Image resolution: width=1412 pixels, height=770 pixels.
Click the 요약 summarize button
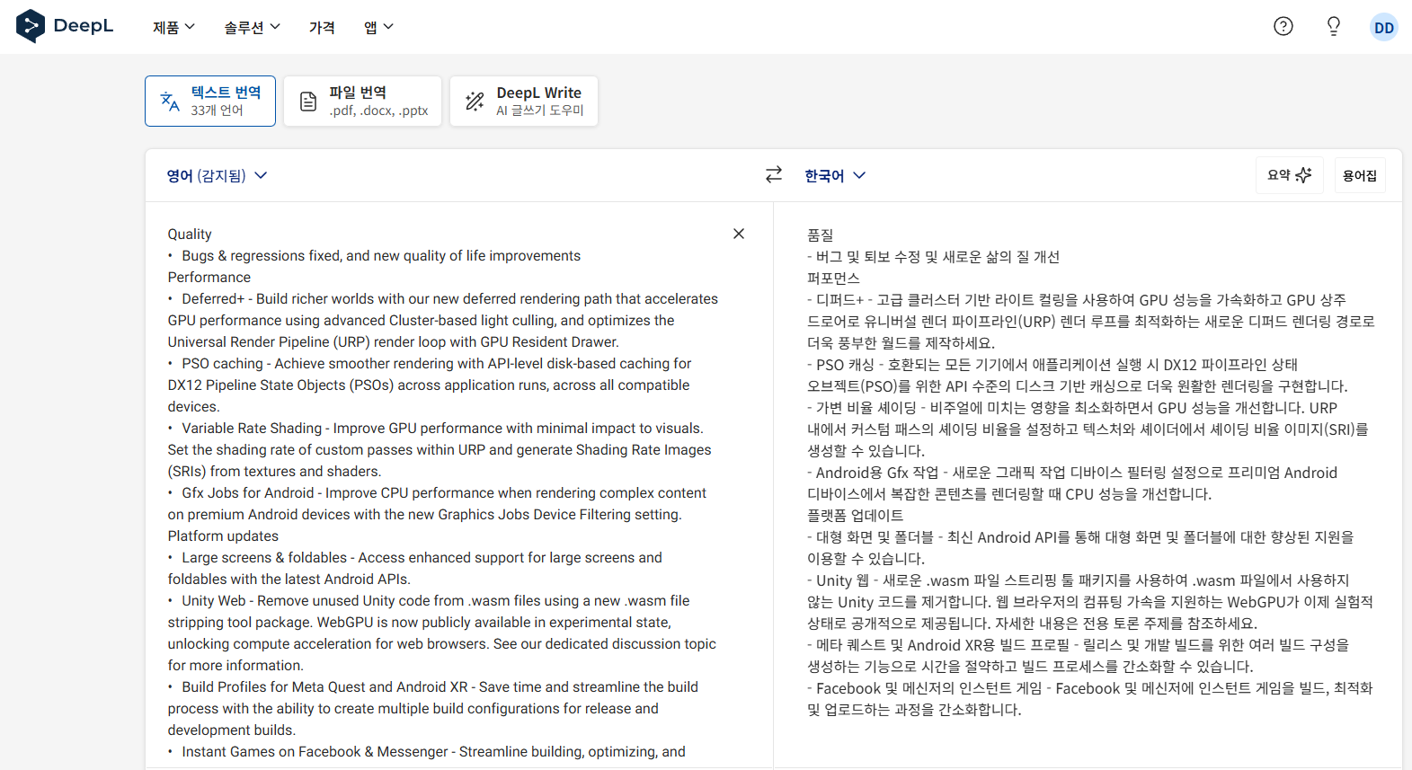[x=1289, y=175]
